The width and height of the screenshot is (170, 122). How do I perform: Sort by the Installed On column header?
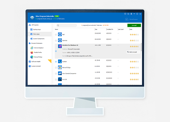click(x=110, y=29)
